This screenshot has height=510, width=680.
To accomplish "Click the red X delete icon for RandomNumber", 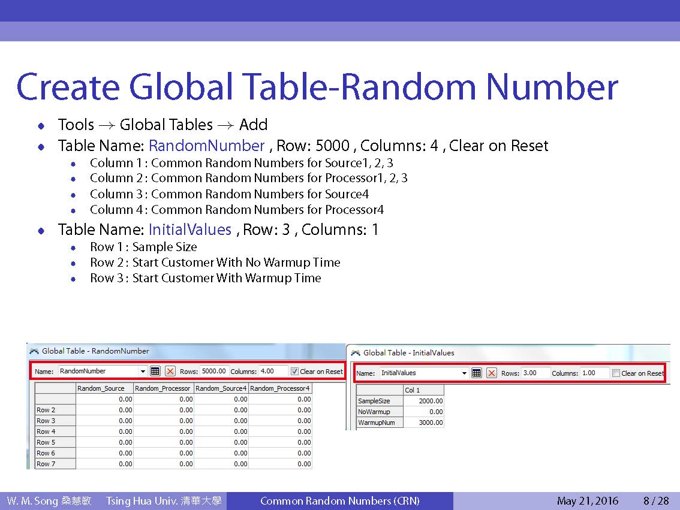I will (x=170, y=371).
